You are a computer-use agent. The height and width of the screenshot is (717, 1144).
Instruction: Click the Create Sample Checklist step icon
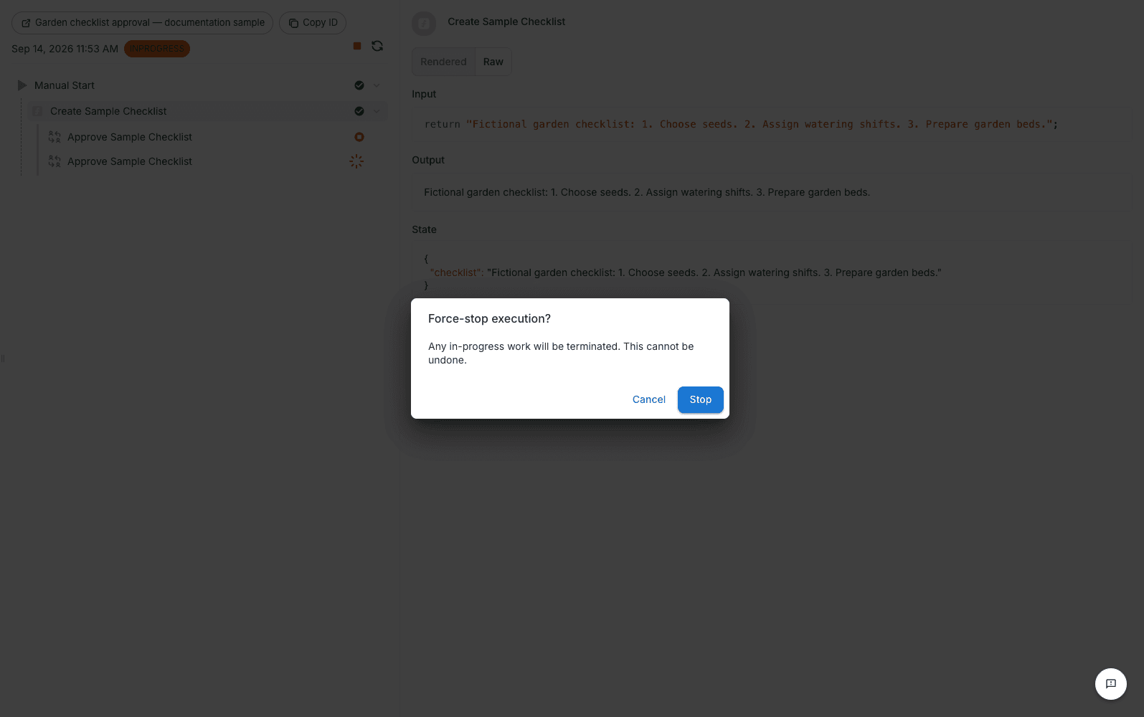(x=37, y=111)
